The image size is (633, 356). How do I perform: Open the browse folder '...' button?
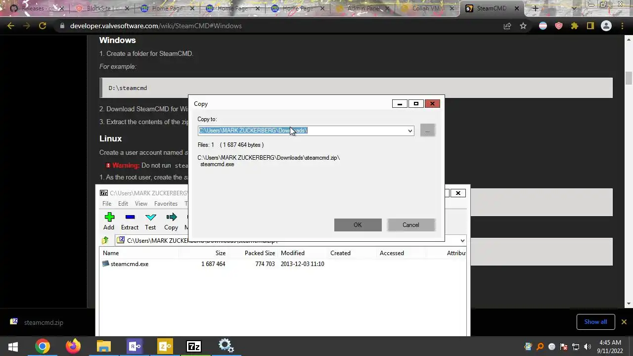[x=427, y=131]
